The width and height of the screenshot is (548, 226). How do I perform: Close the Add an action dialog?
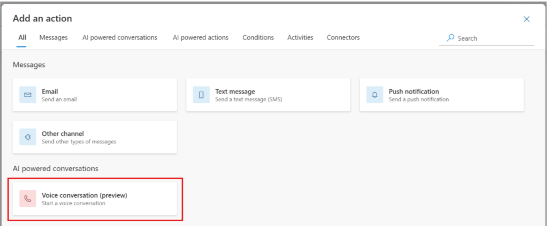[527, 19]
